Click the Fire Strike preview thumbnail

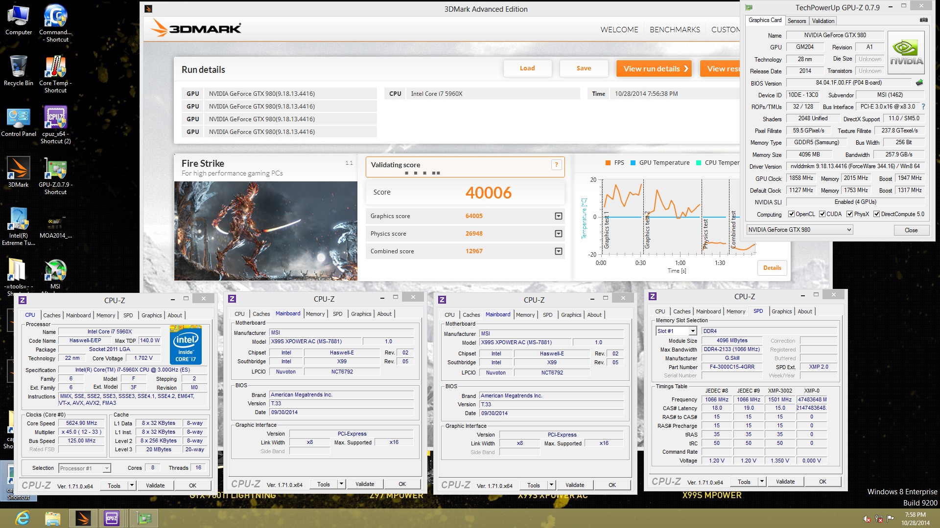tap(266, 231)
